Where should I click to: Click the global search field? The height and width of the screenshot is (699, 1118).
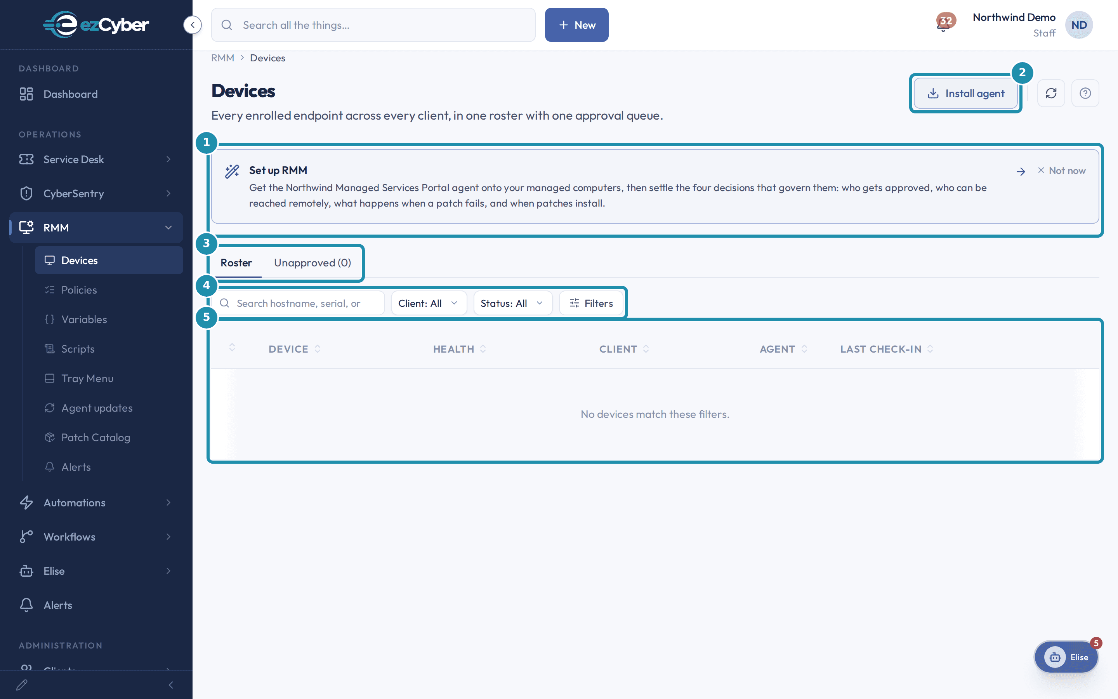click(x=373, y=25)
